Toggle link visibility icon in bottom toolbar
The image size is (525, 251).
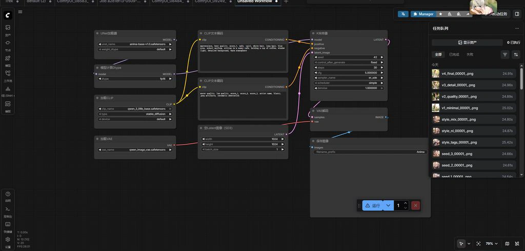coord(516,244)
